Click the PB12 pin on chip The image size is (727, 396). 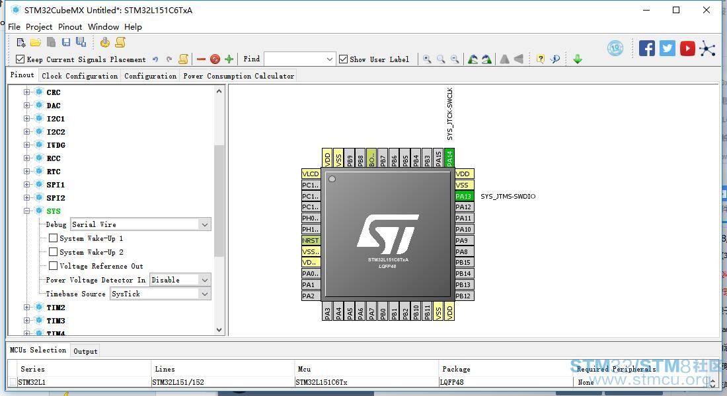point(464,296)
